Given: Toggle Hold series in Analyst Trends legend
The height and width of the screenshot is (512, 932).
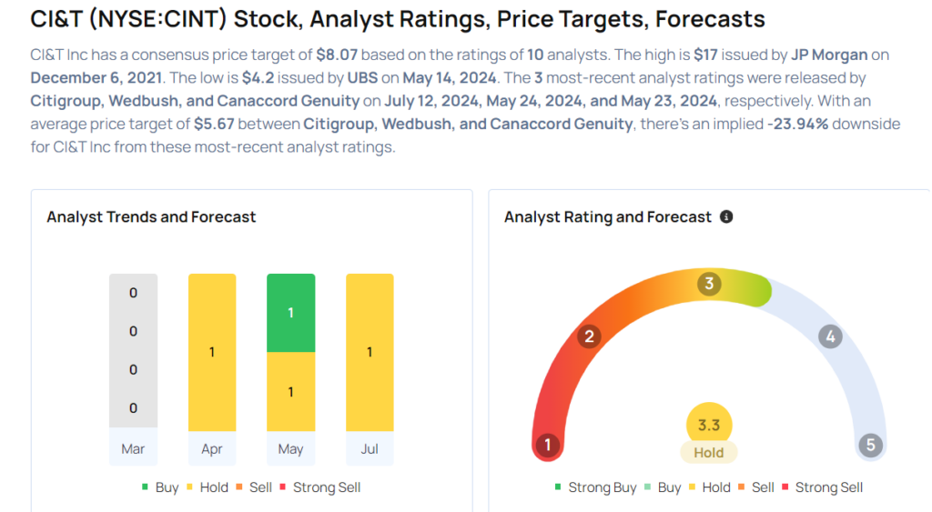Looking at the screenshot, I should coord(207,487).
